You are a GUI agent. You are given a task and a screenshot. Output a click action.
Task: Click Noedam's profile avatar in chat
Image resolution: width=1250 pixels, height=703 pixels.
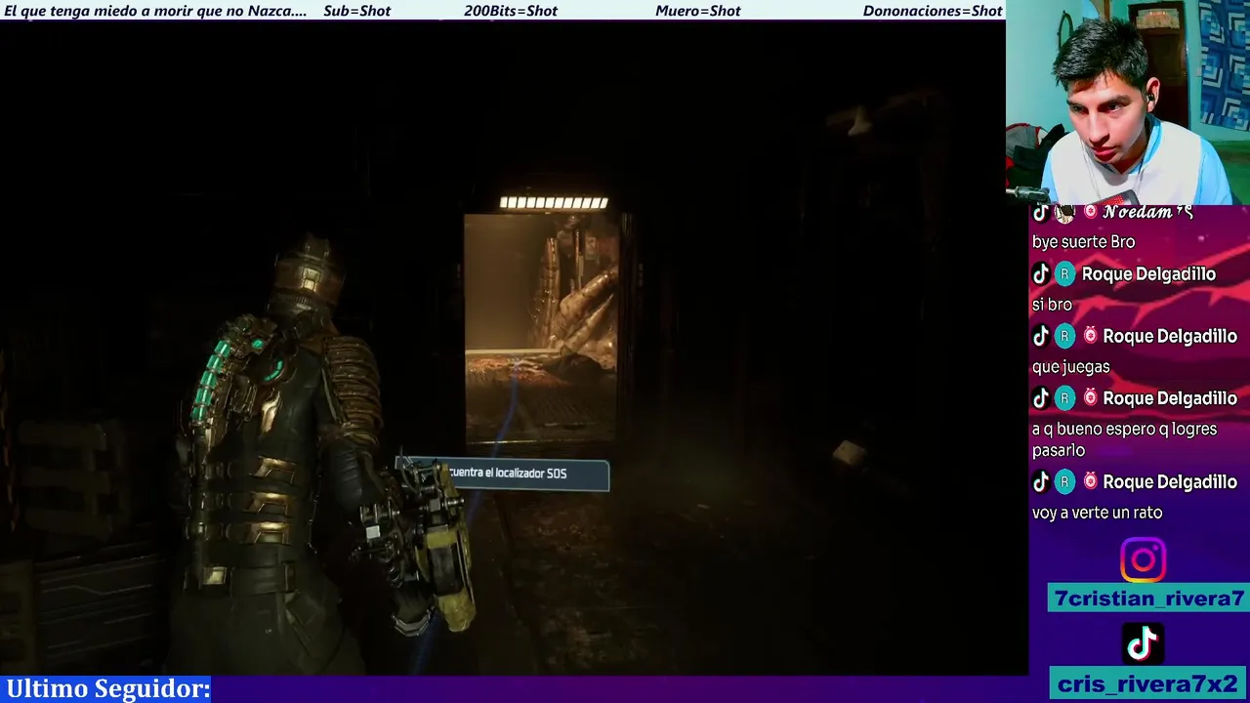pyautogui.click(x=1064, y=212)
